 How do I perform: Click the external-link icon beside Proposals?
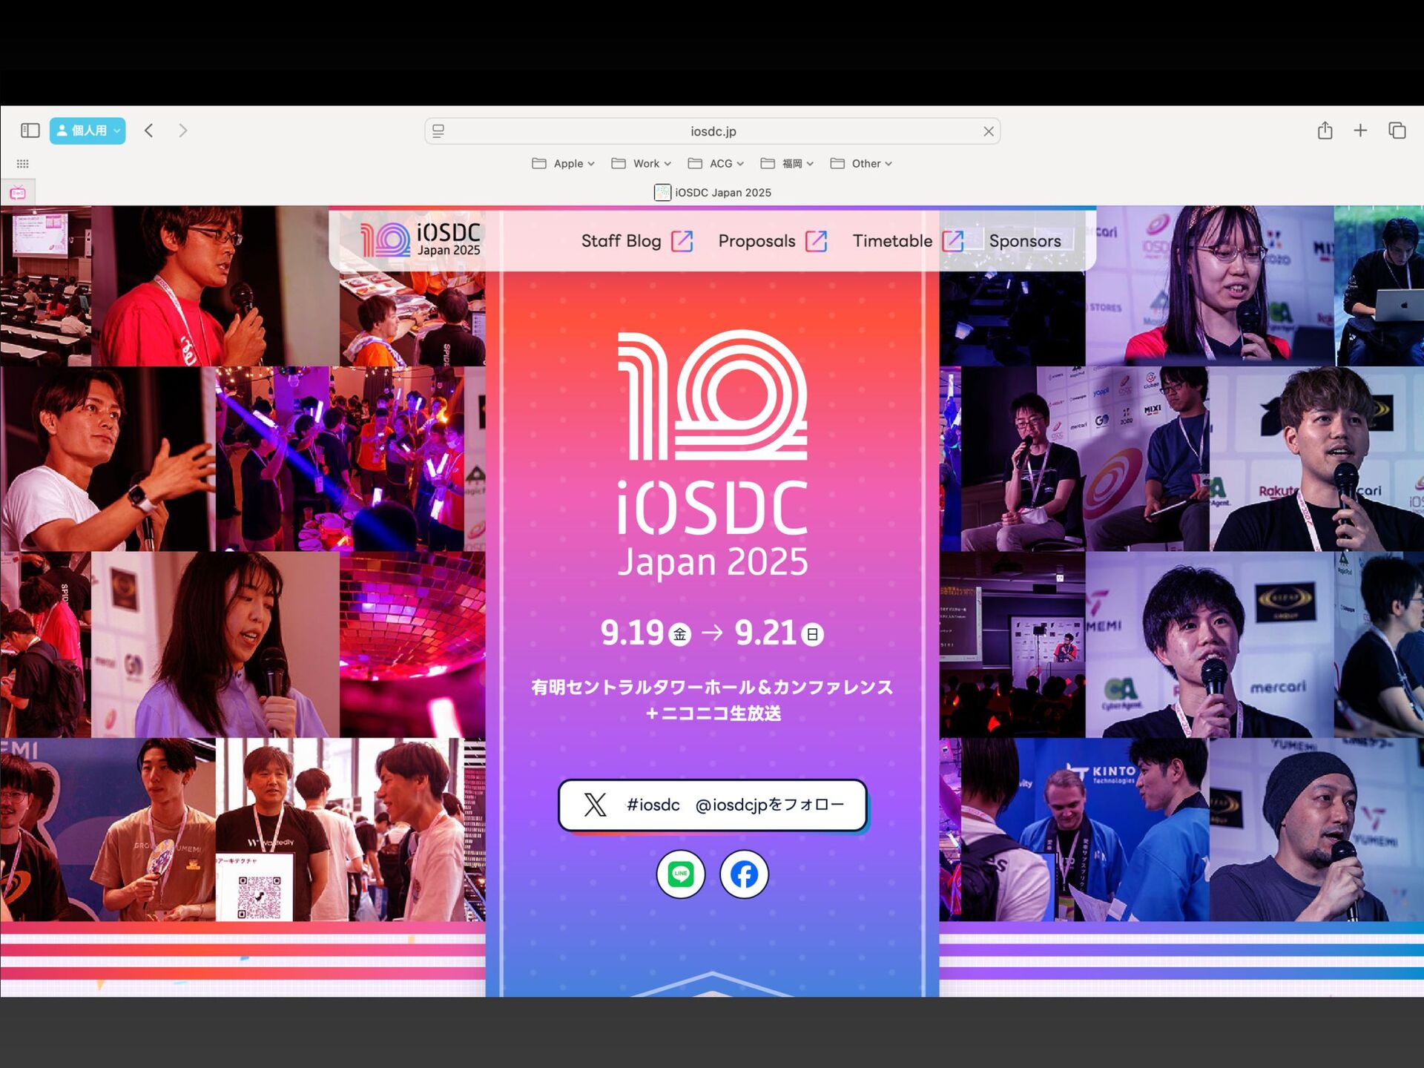(817, 240)
